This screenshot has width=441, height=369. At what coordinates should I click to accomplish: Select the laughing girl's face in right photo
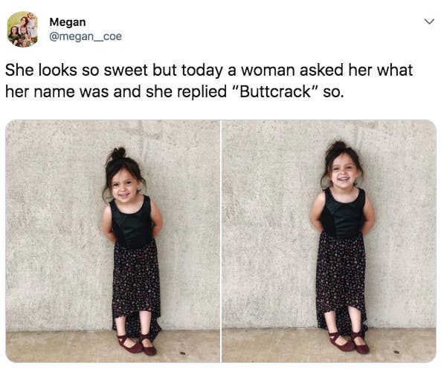click(343, 174)
